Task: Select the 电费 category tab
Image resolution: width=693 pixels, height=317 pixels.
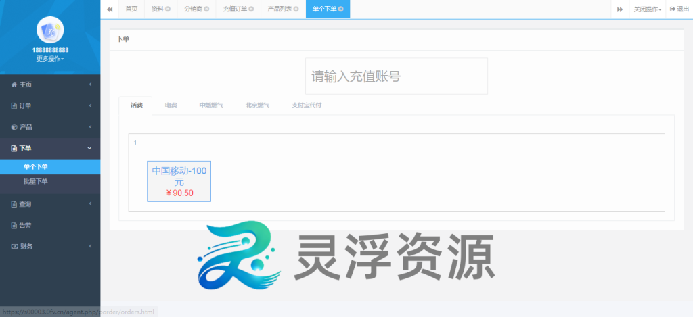Action: tap(171, 105)
